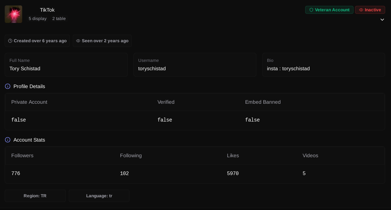Click the clock icon beside Created date

click(x=10, y=41)
